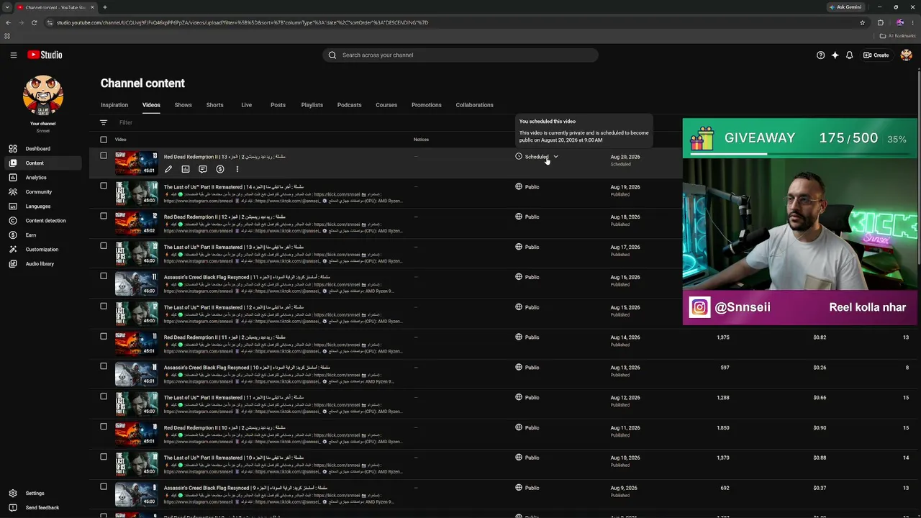
Task: Click the Search across your channel field
Action: coord(460,55)
